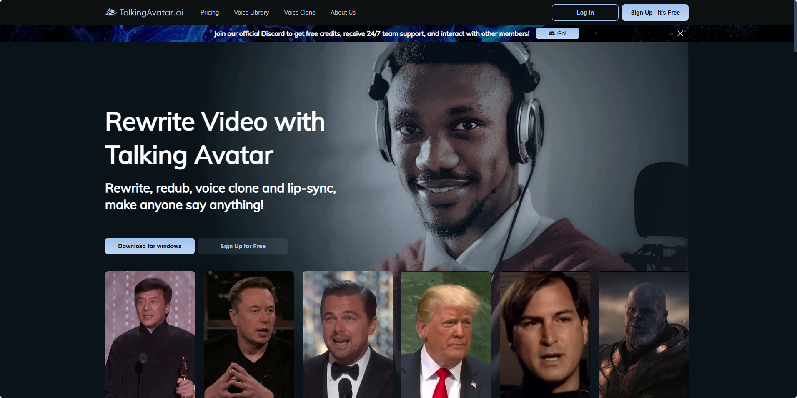Viewport: 797px width, 398px height.
Task: Click the "Join our official Discord" banner text
Action: coord(372,33)
